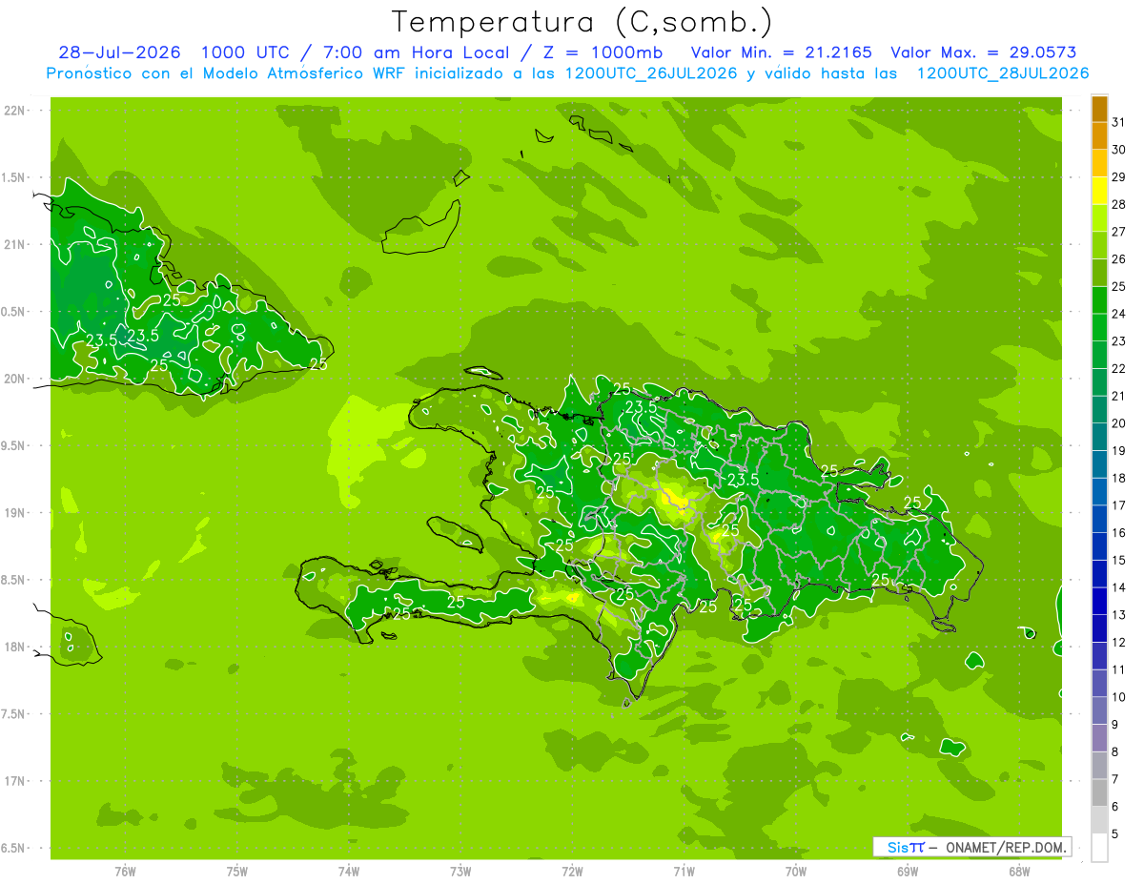Click the teal swatch between 19 and 20

click(x=1099, y=437)
